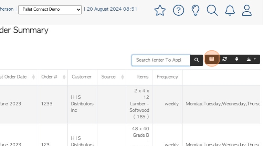Open favorites star icon
263x146 pixels.
pyautogui.click(x=160, y=10)
